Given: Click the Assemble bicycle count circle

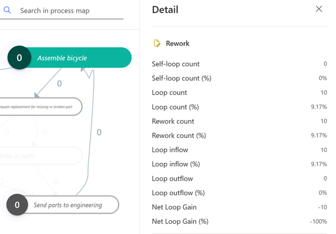Looking at the screenshot, I should [x=19, y=58].
